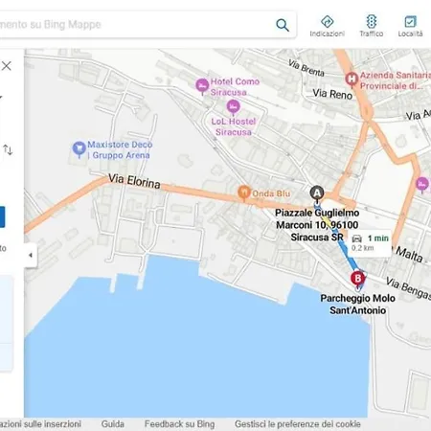Focus the Bing Mappe search field
Viewport: 431px width, 431px height.
pyautogui.click(x=137, y=25)
